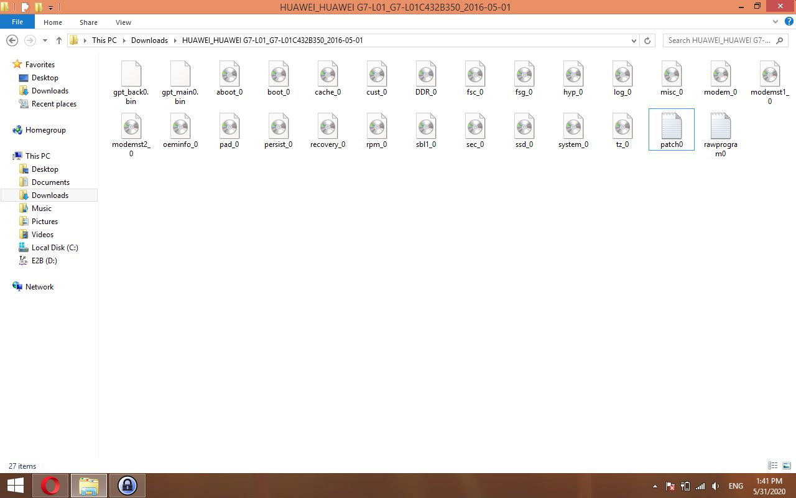Switch to the View ribbon tab
This screenshot has width=796, height=498.
point(124,22)
